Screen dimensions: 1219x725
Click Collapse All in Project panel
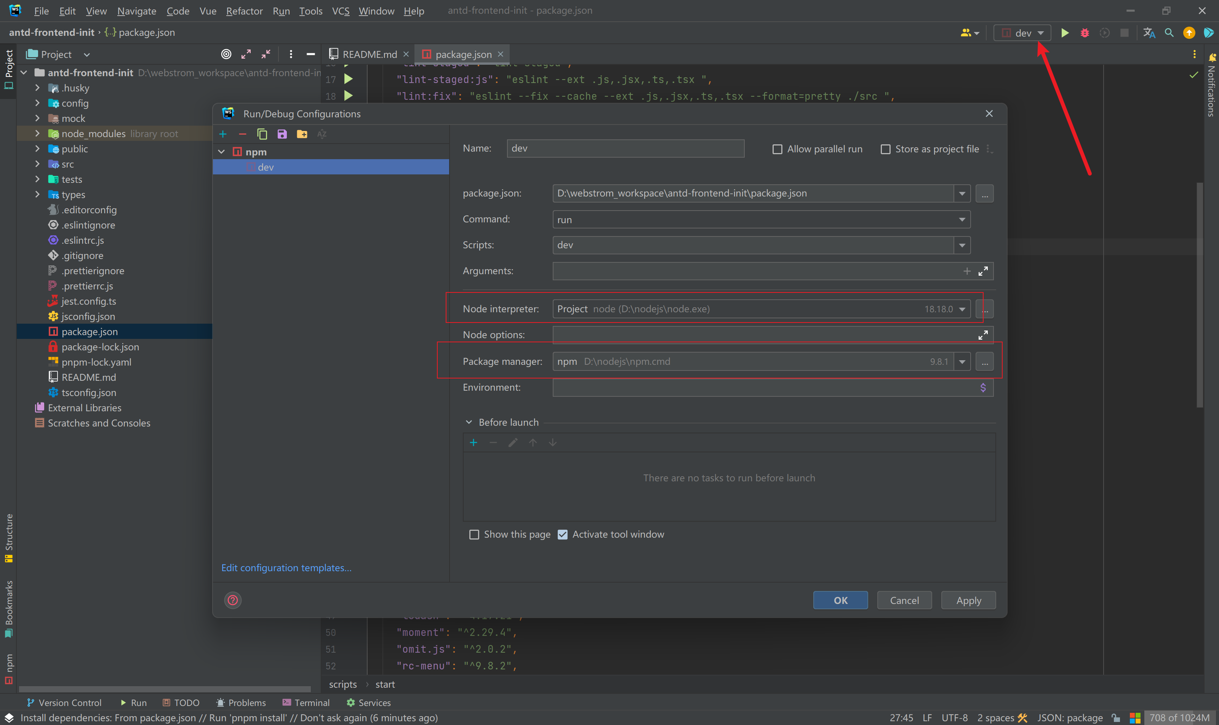[266, 54]
